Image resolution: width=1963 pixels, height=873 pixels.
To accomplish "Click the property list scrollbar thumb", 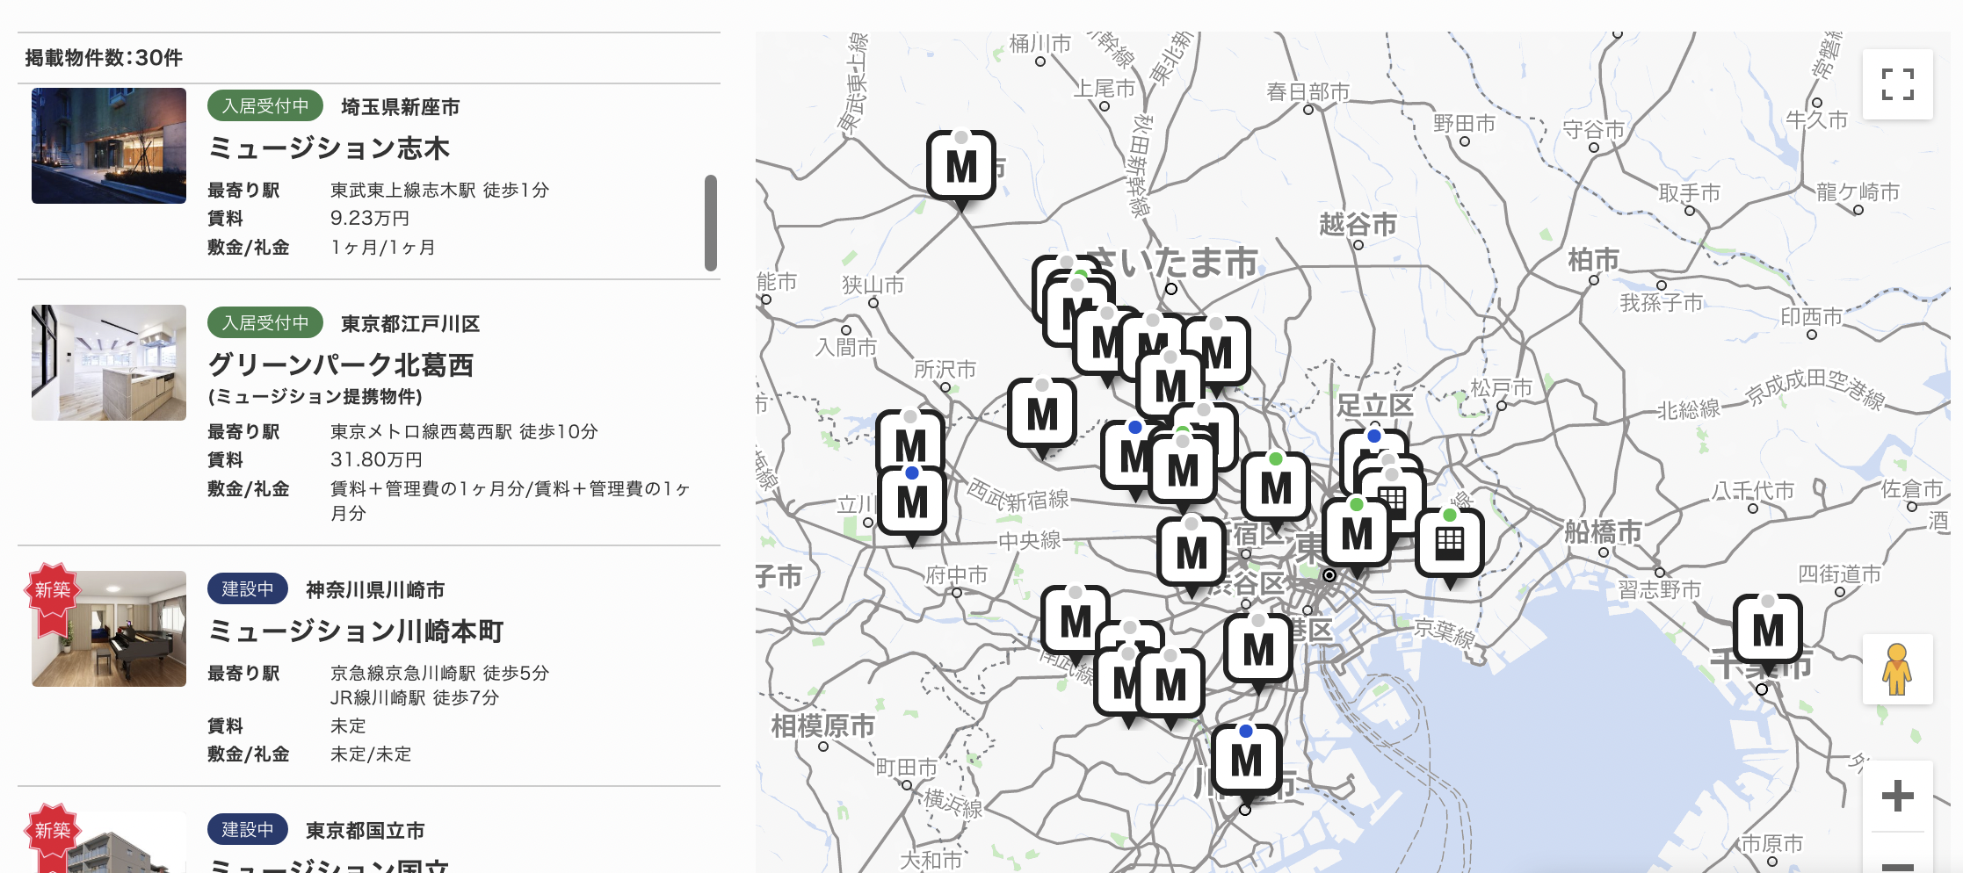I will point(711,223).
